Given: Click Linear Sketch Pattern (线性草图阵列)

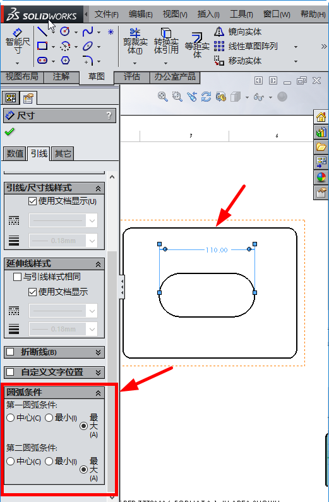Looking at the screenshot, I should (246, 47).
